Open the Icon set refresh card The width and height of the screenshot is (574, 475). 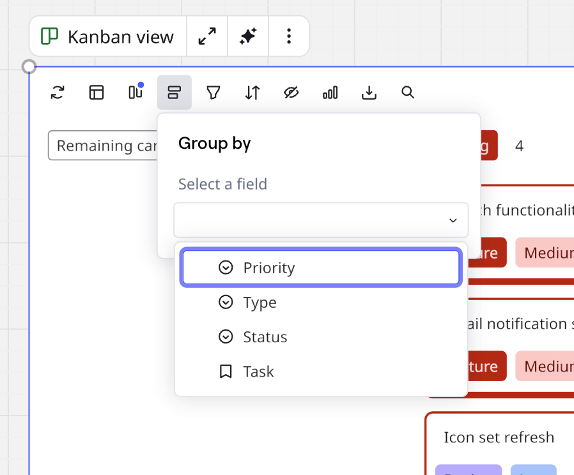coord(499,438)
